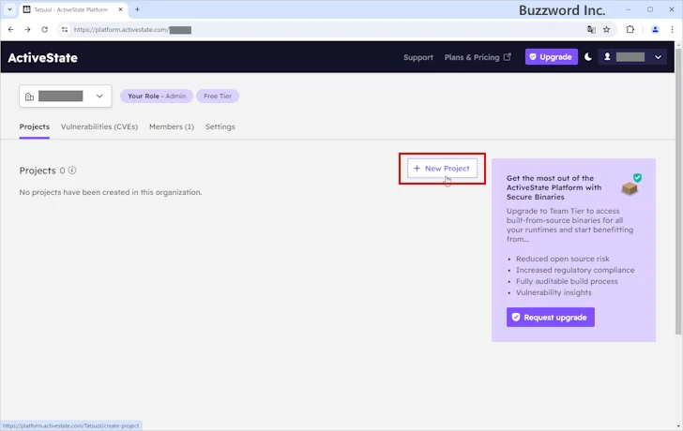The width and height of the screenshot is (683, 431).
Task: Click the browser forward arrow
Action: click(27, 30)
